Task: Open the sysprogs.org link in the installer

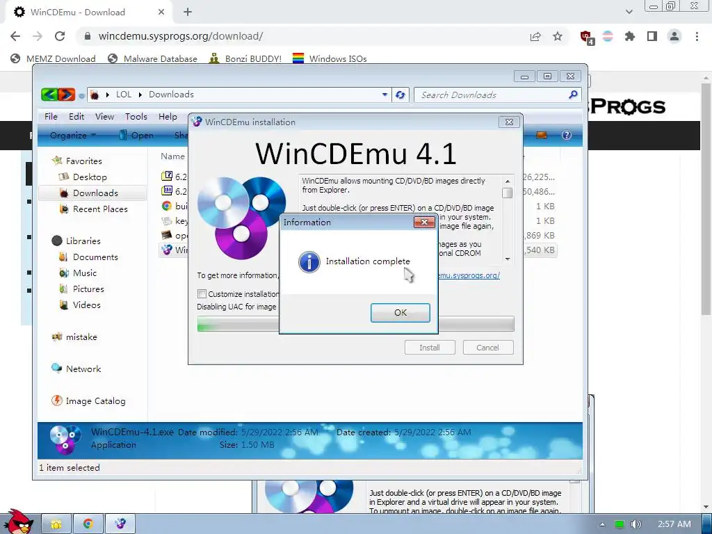Action: coord(469,275)
